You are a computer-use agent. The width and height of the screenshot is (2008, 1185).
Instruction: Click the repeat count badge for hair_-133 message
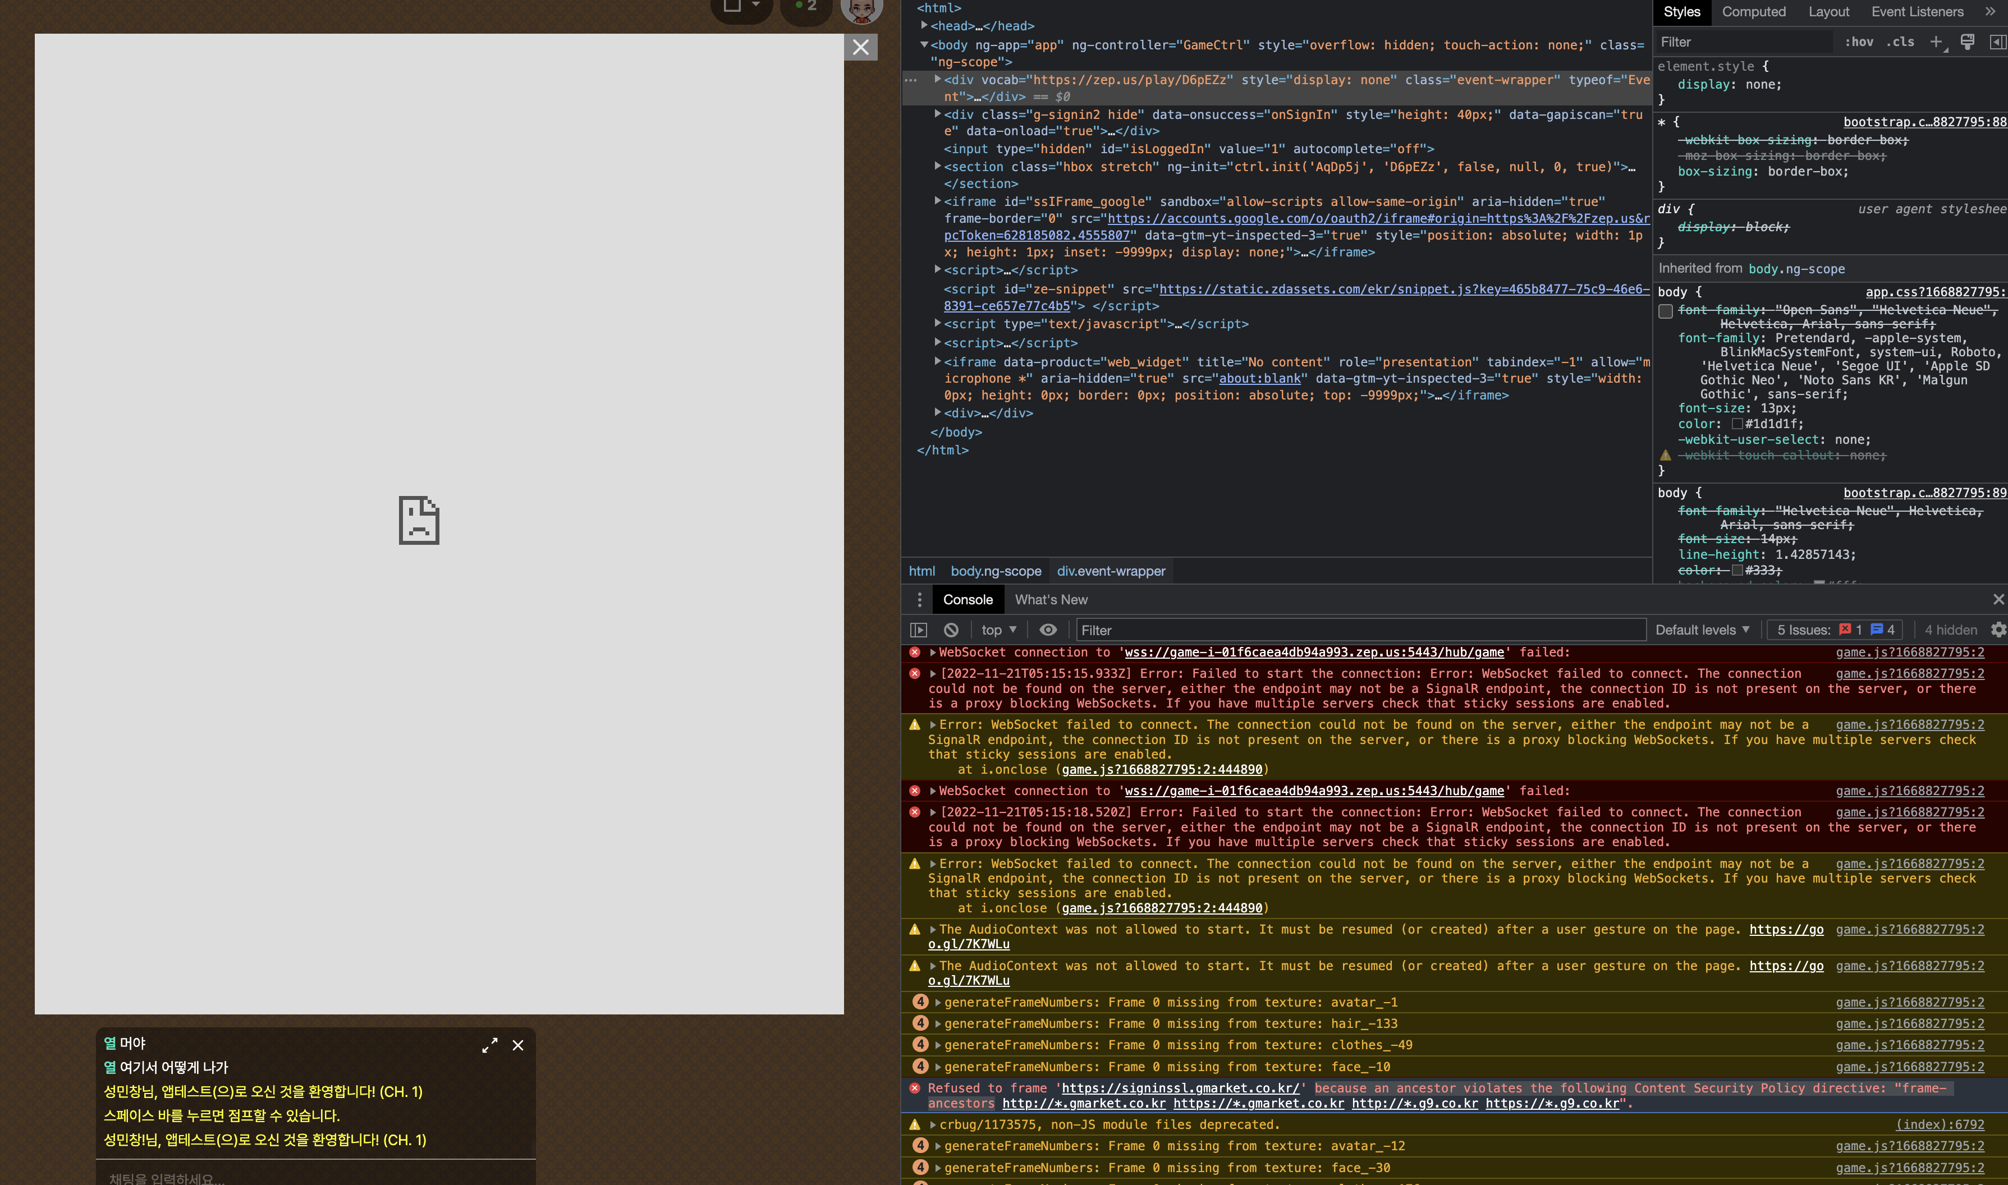pos(920,1024)
